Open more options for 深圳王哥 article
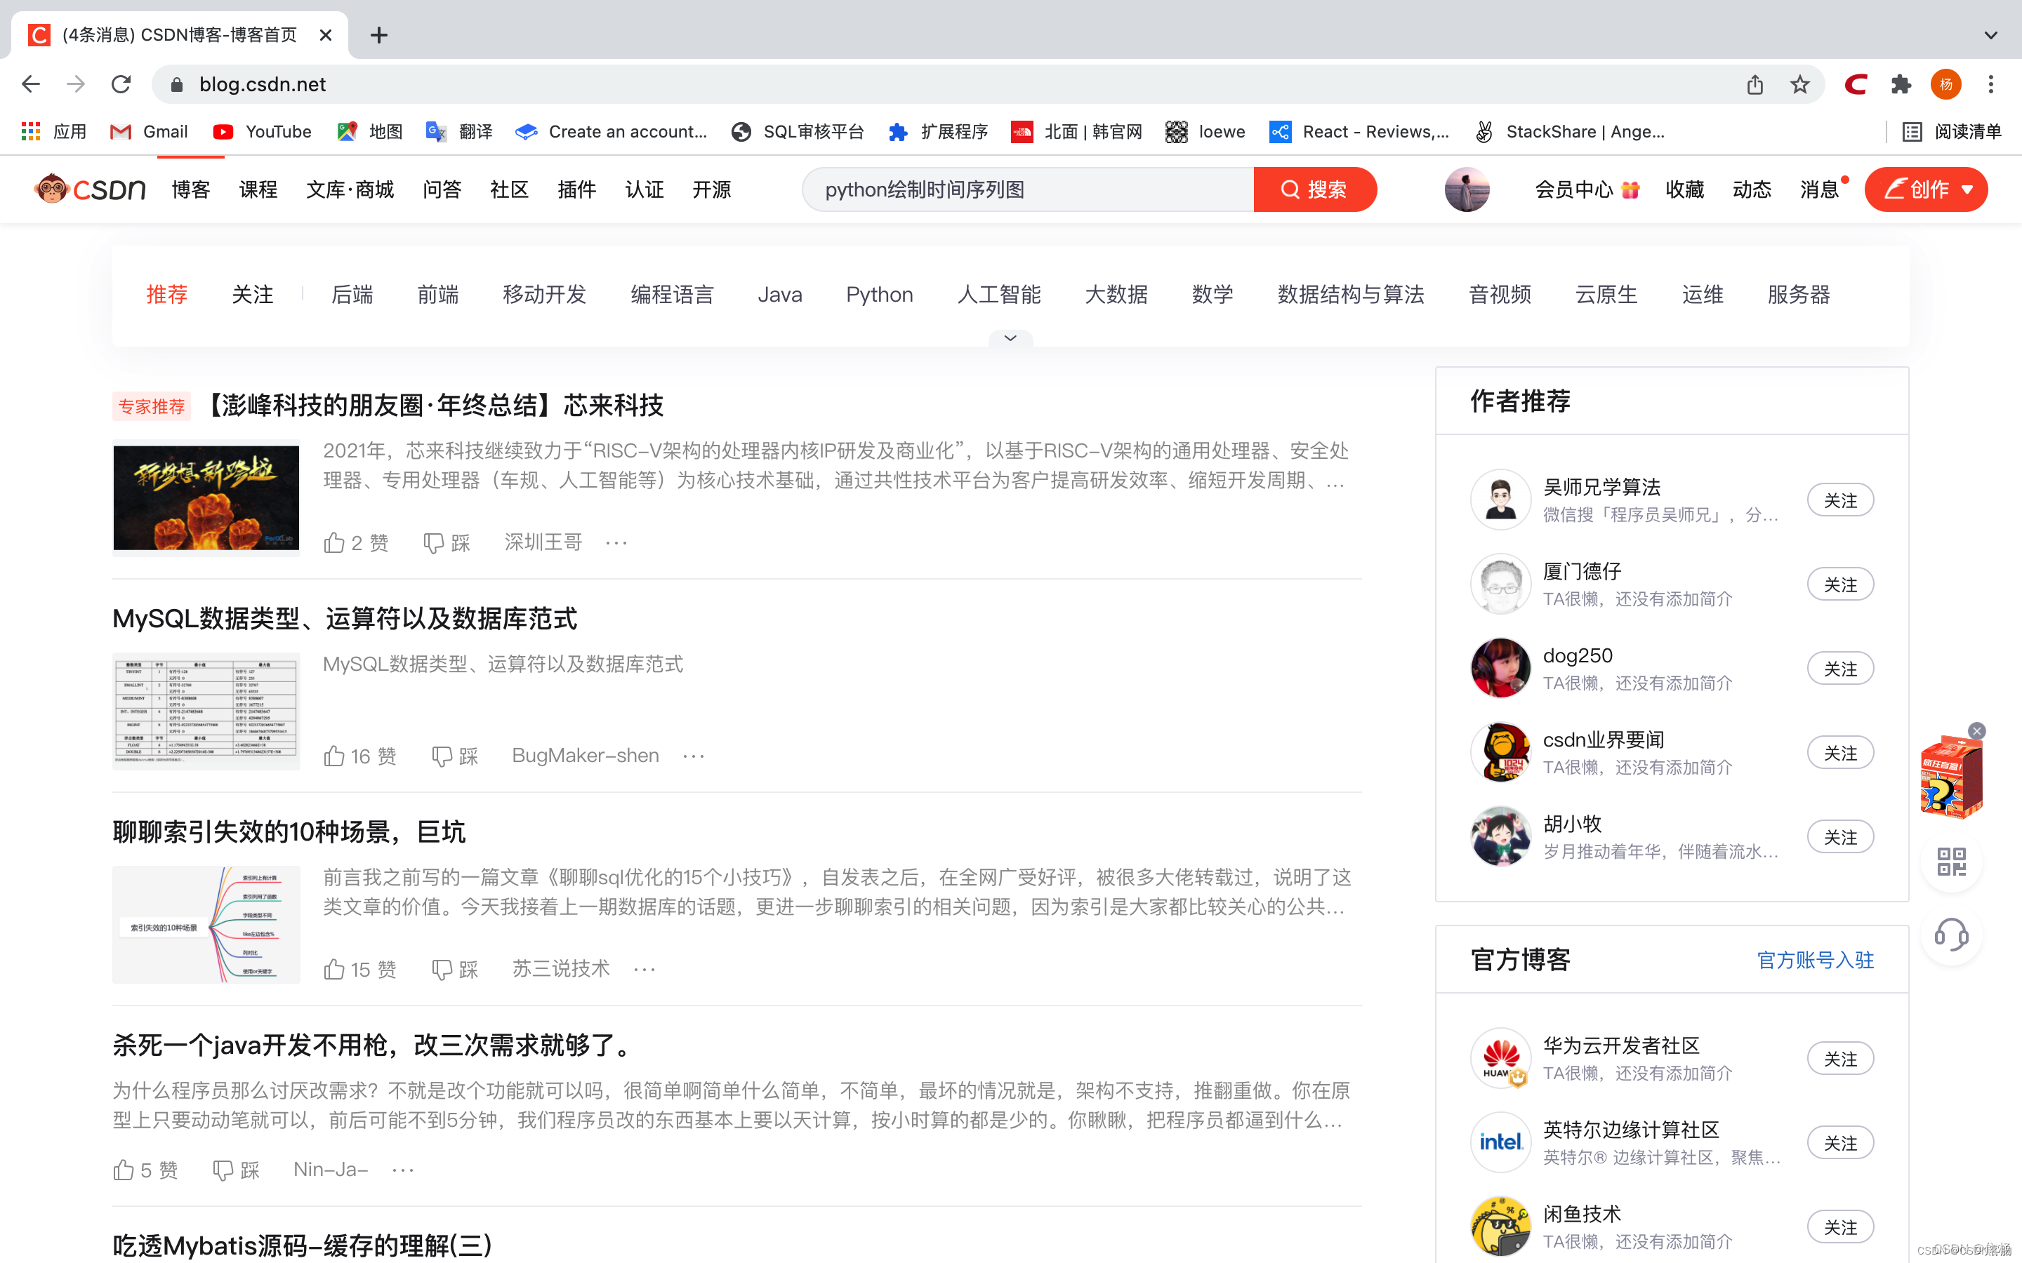2022x1263 pixels. [616, 543]
